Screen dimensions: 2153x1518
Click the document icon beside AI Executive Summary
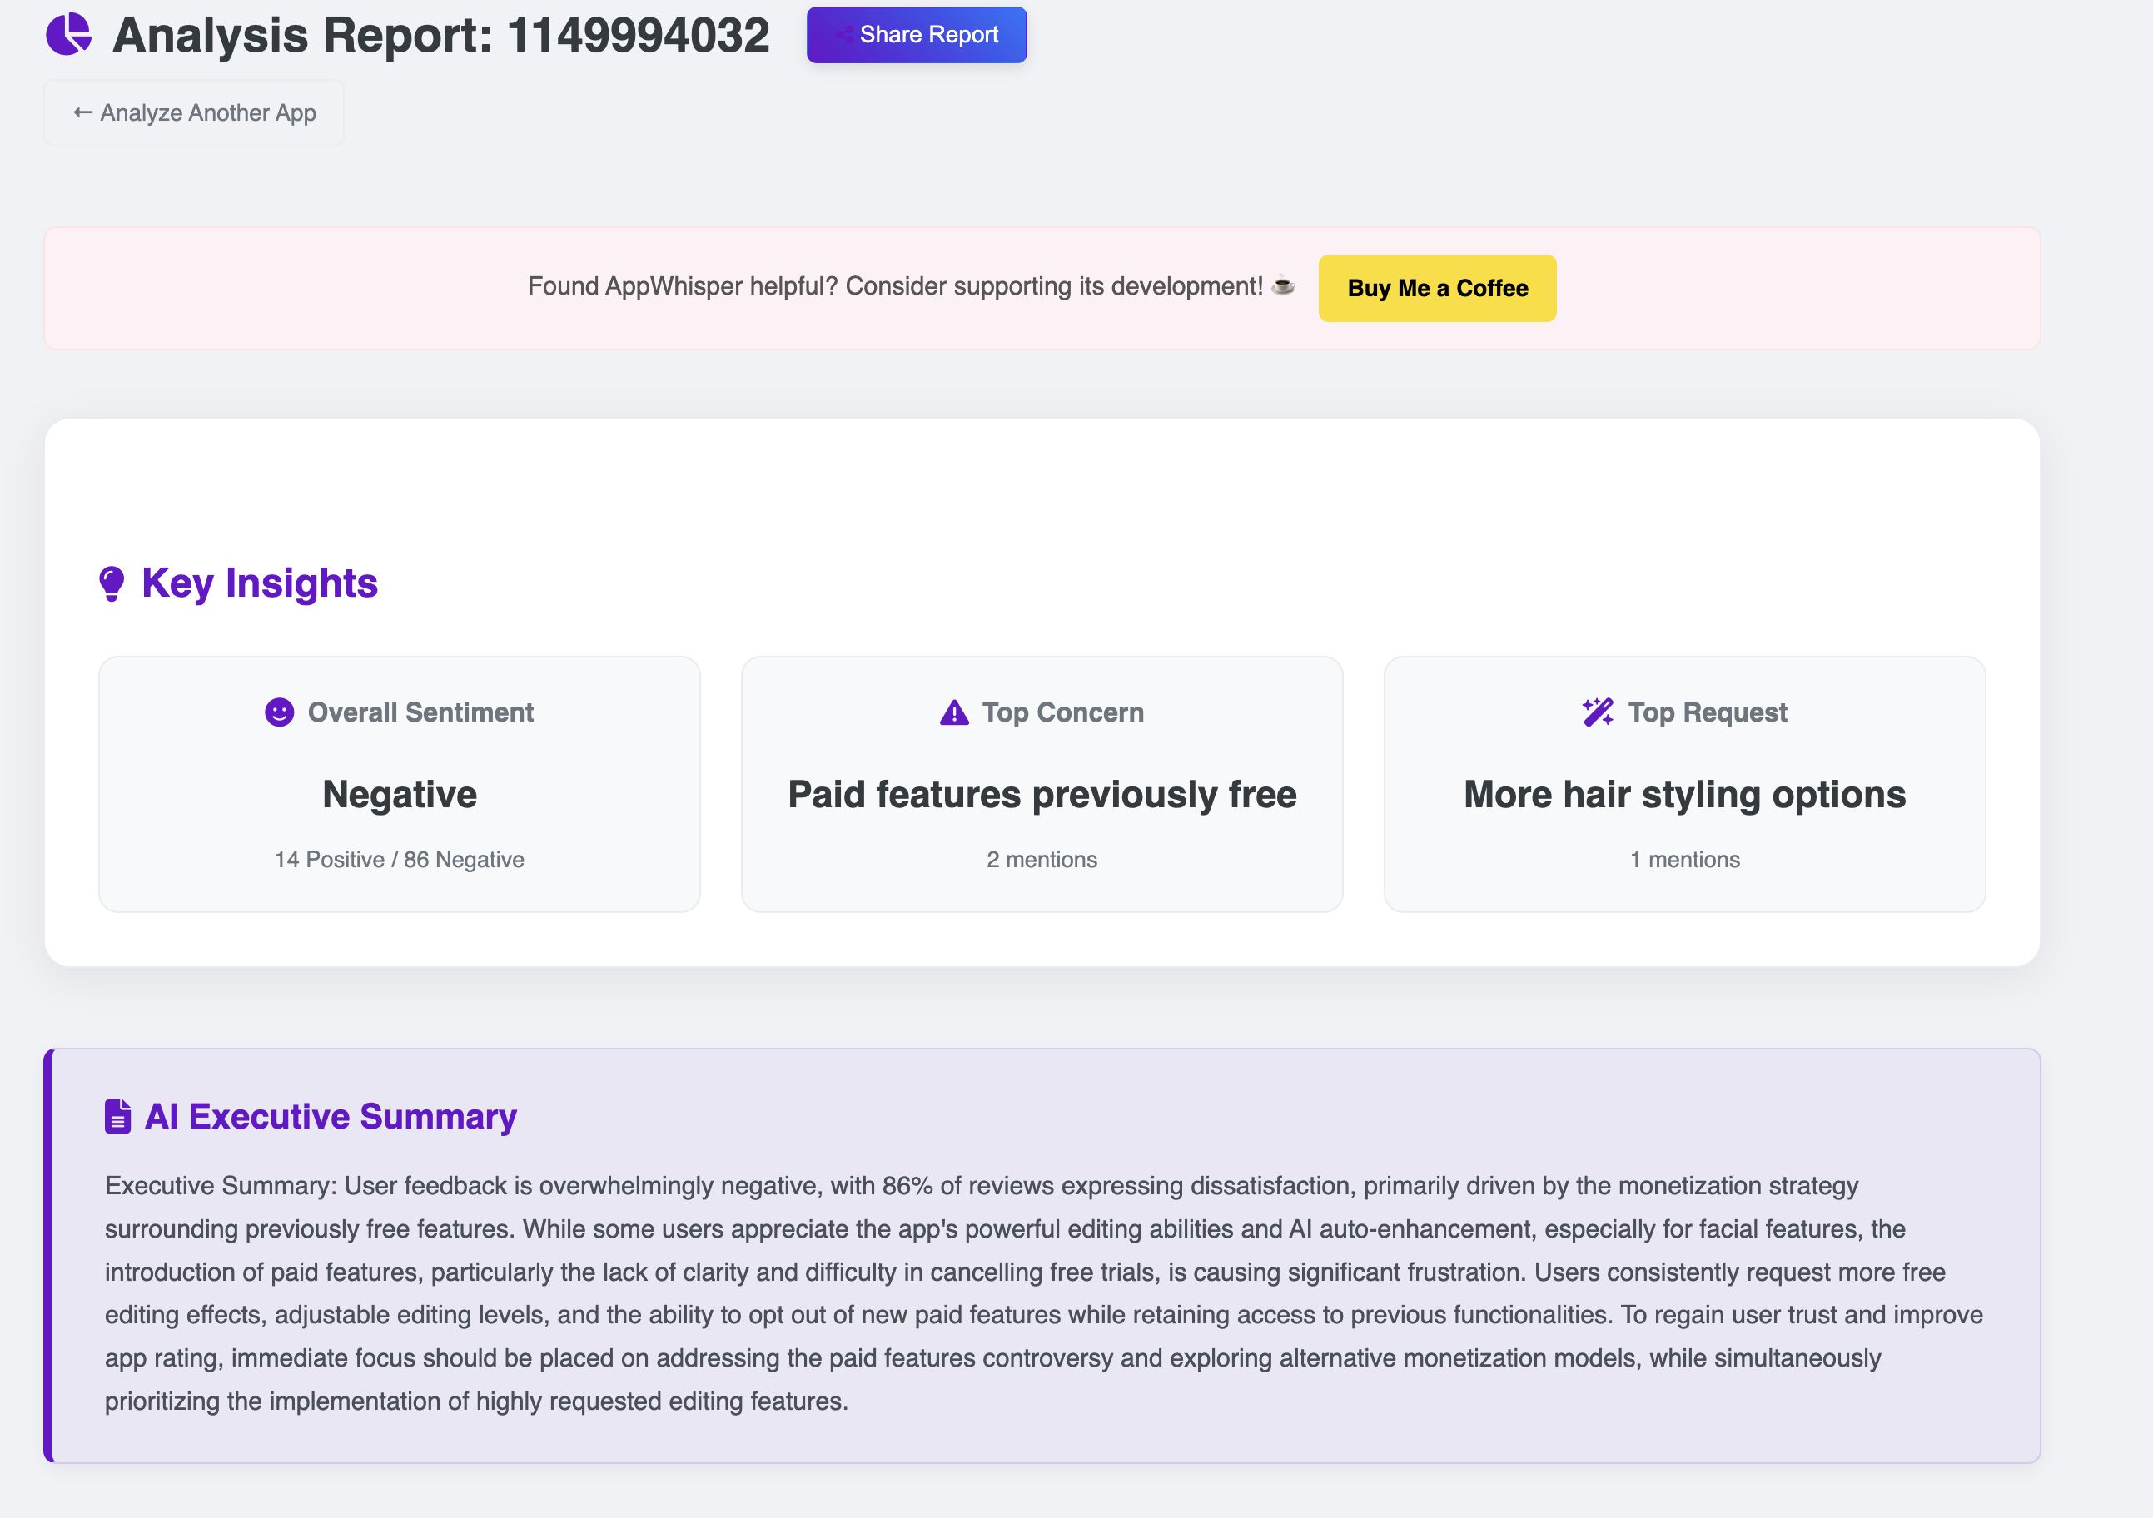tap(117, 1117)
